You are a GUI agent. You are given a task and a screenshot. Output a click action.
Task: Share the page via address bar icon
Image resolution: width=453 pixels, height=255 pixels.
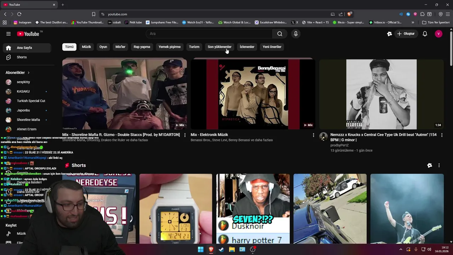coord(340,14)
